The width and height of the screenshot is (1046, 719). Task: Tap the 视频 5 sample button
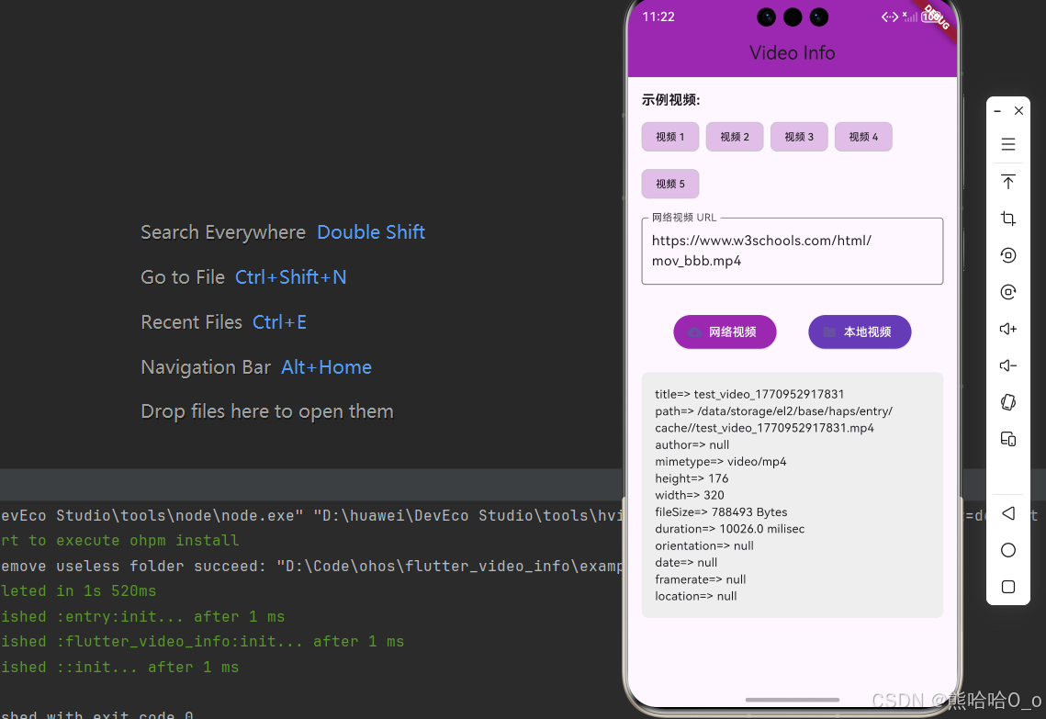coord(669,184)
